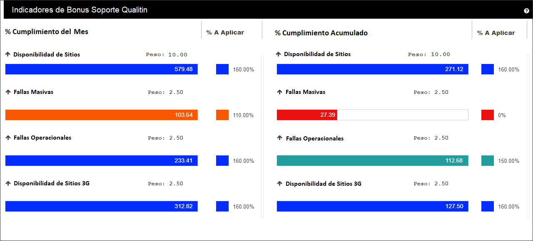
Task: Select the % Cumplimiento del Mes header
Action: point(47,32)
